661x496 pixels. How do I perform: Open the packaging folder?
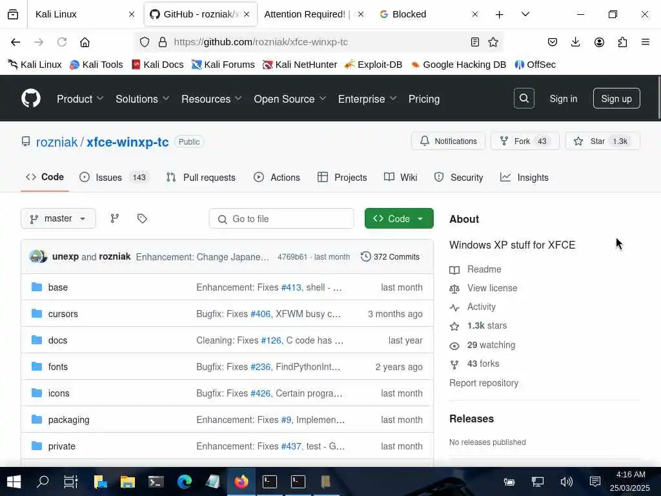tap(68, 420)
